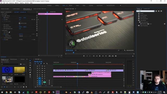Open Program Monitor settings wrench

[x=125, y=50]
